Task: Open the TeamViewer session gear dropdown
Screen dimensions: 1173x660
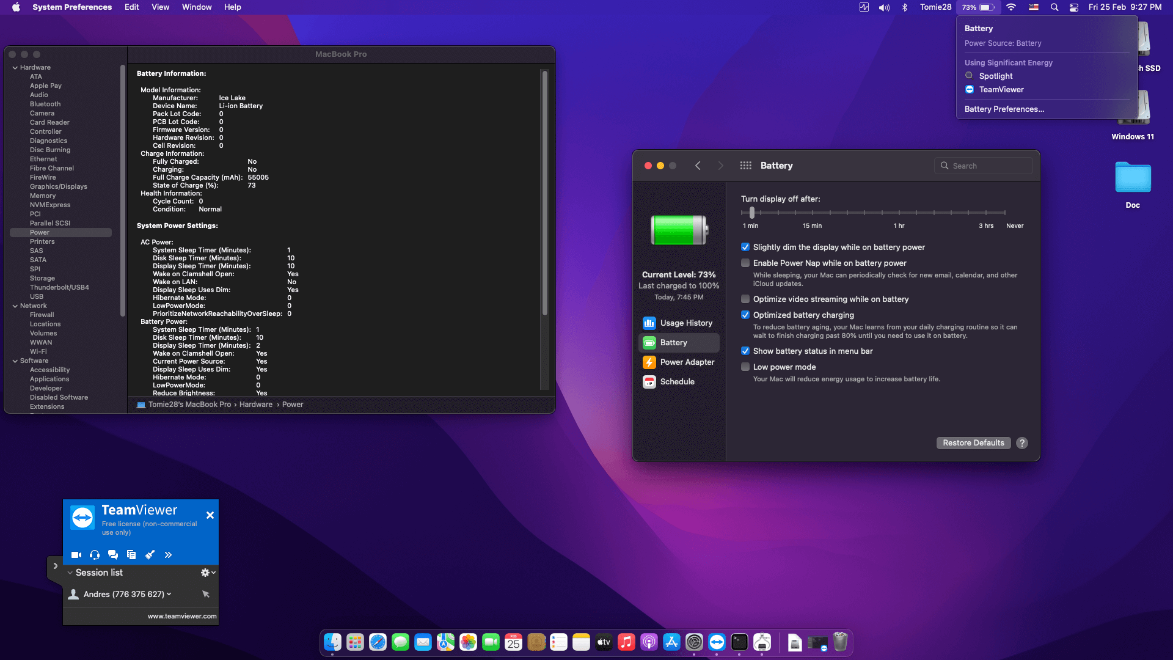Action: [x=208, y=573]
